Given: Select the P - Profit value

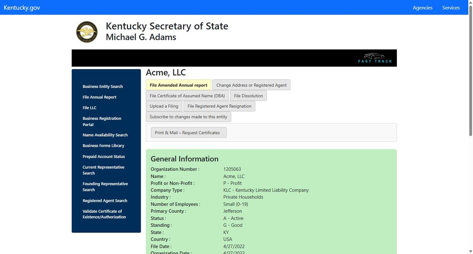Looking at the screenshot, I should tap(233, 183).
